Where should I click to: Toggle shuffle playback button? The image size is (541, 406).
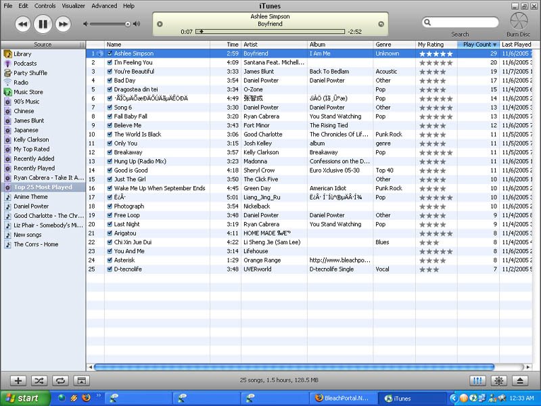point(39,381)
